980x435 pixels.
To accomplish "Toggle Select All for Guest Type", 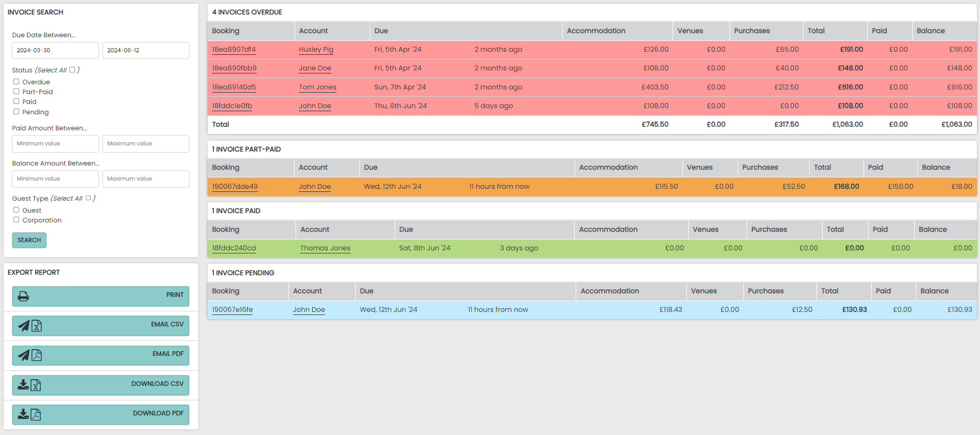I will 88,198.
